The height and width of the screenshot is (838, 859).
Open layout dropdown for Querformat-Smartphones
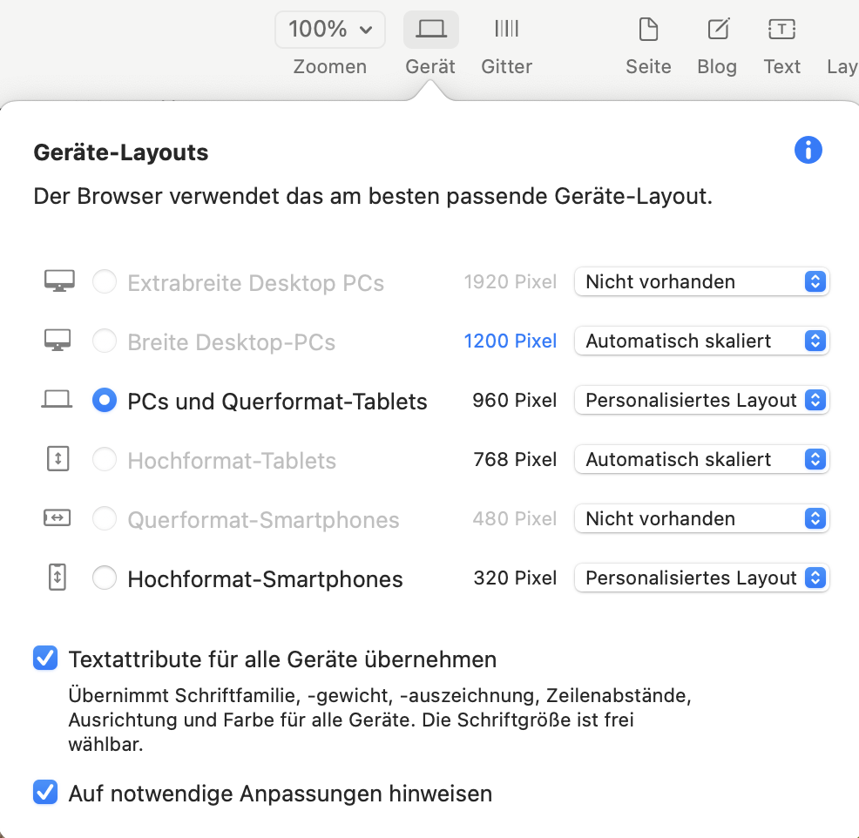tap(701, 518)
